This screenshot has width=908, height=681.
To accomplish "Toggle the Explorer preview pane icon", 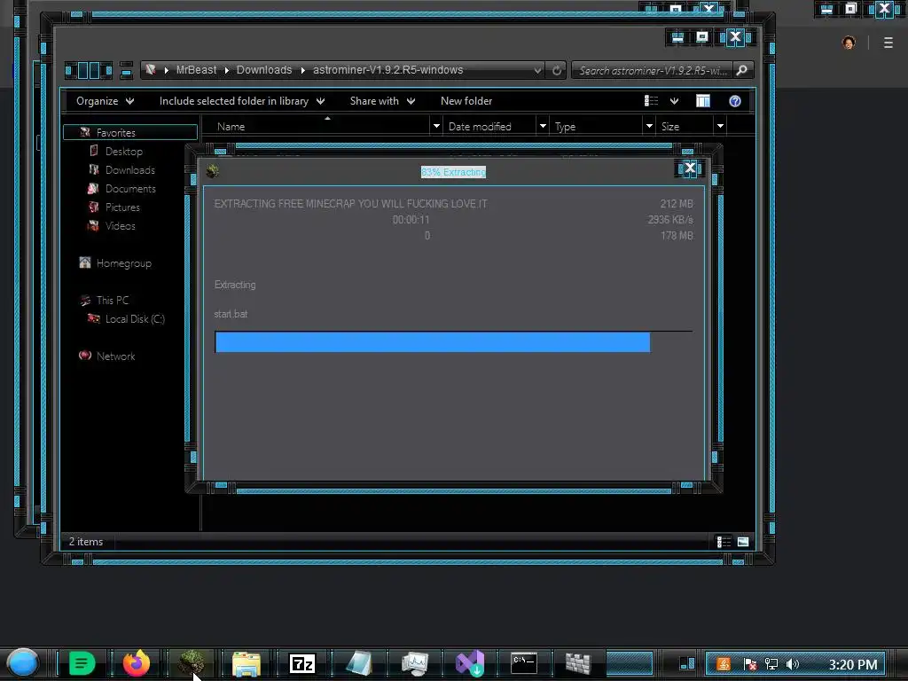I will coord(703,101).
